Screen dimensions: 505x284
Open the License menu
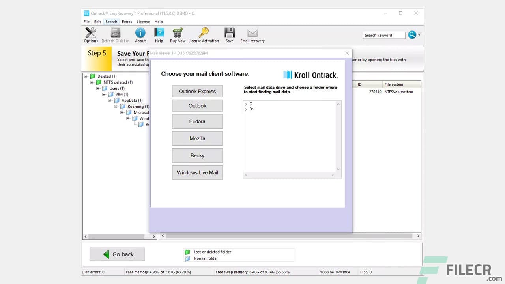coord(143,22)
